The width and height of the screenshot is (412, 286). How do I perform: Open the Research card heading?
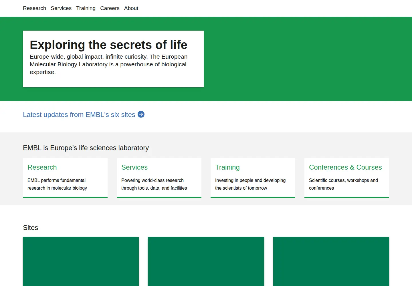(42, 167)
